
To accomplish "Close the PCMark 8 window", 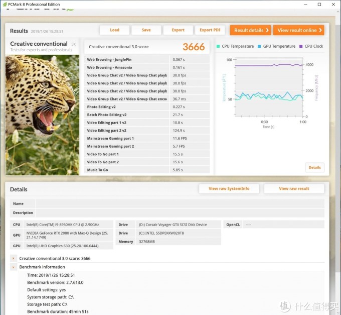I will (x=333, y=5).
